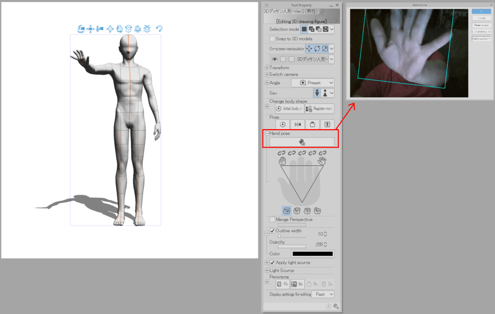Click Cancel button in Hand Scanner window

pyautogui.click(x=481, y=19)
